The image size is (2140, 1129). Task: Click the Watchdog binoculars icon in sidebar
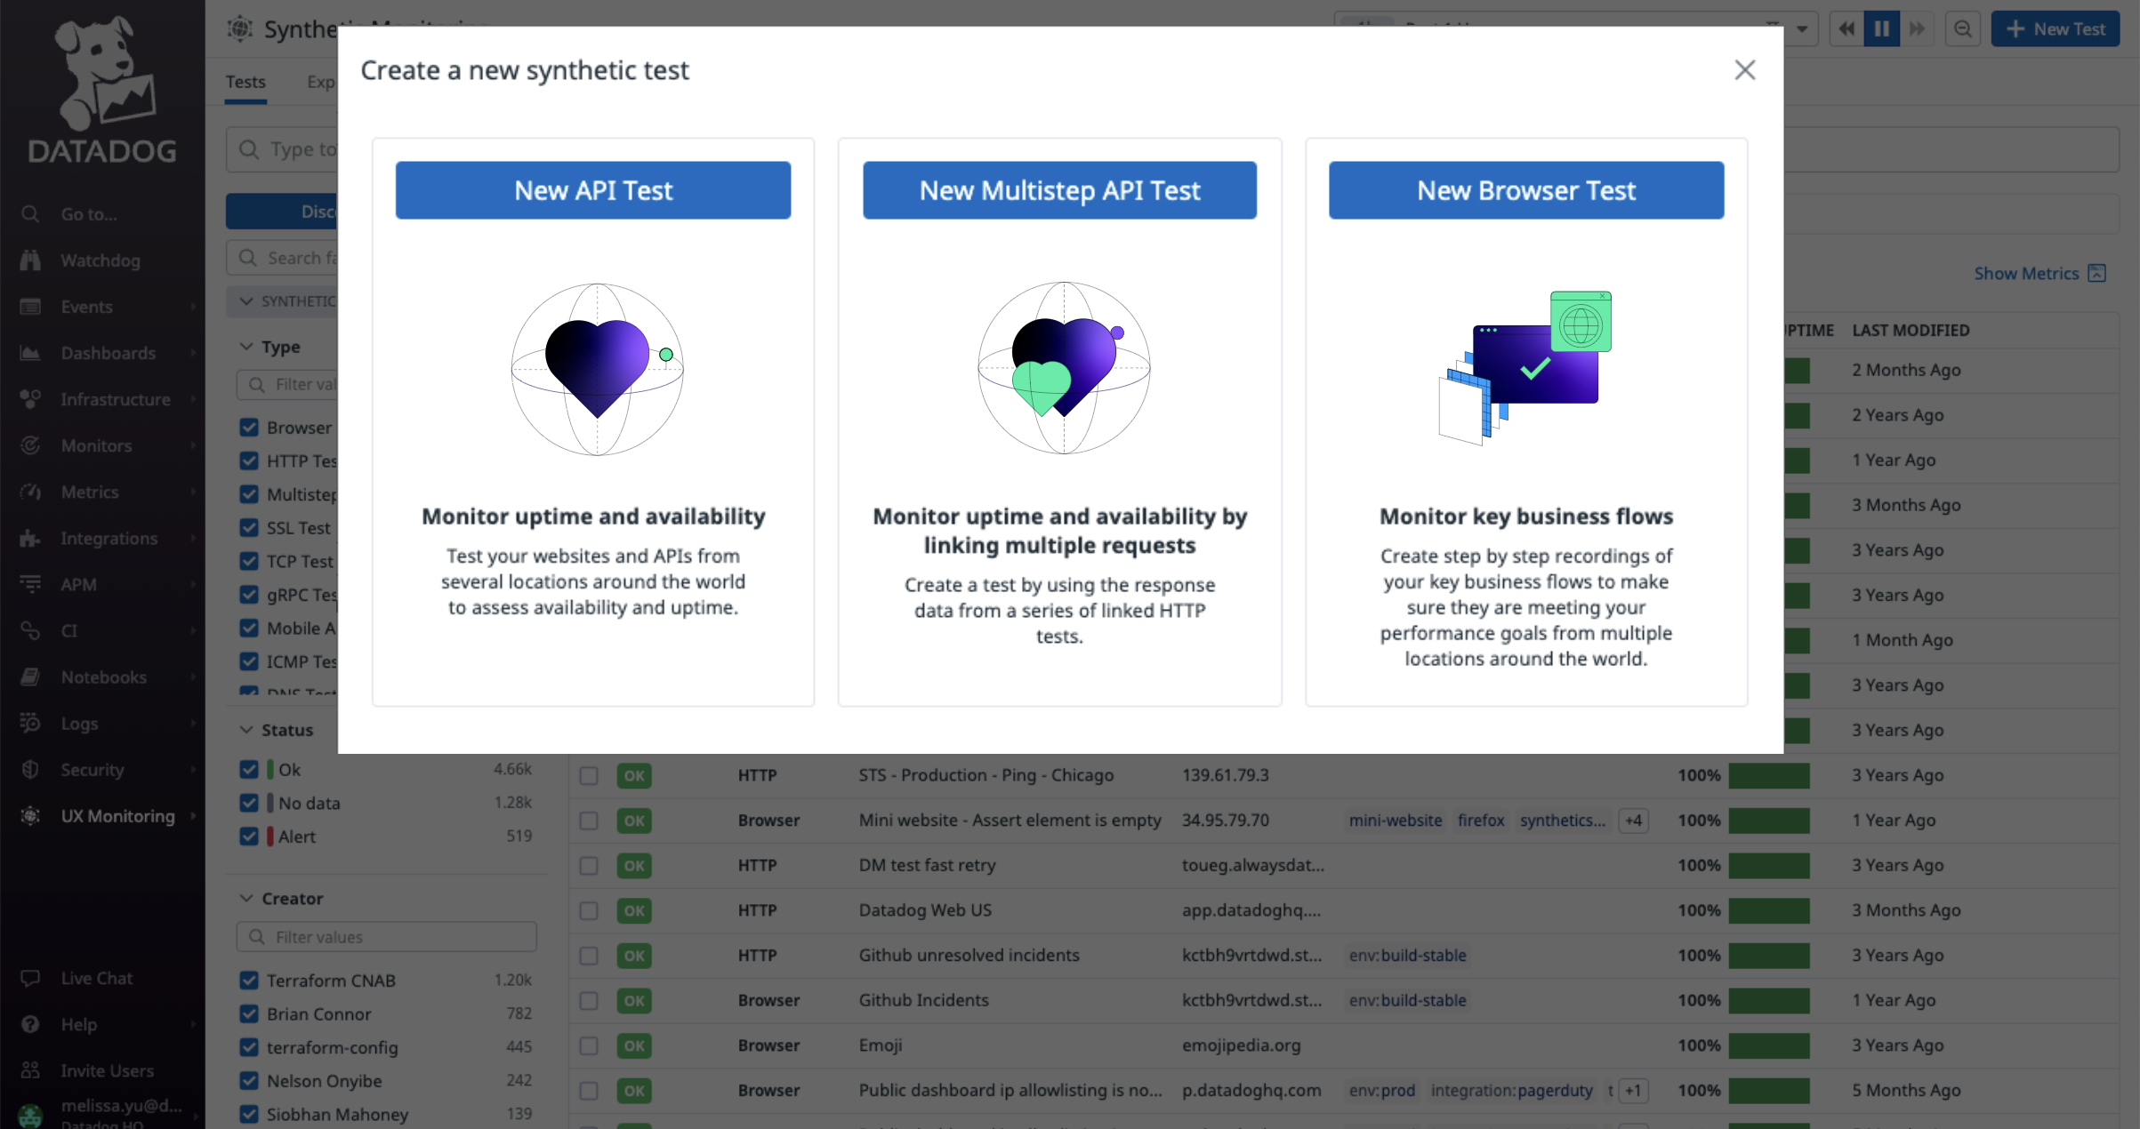(x=30, y=260)
